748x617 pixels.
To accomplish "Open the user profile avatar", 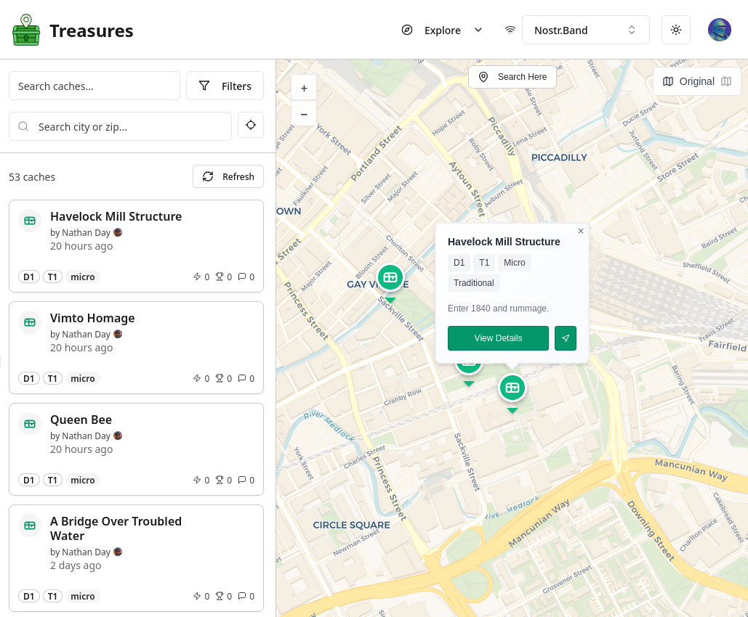I will [719, 30].
